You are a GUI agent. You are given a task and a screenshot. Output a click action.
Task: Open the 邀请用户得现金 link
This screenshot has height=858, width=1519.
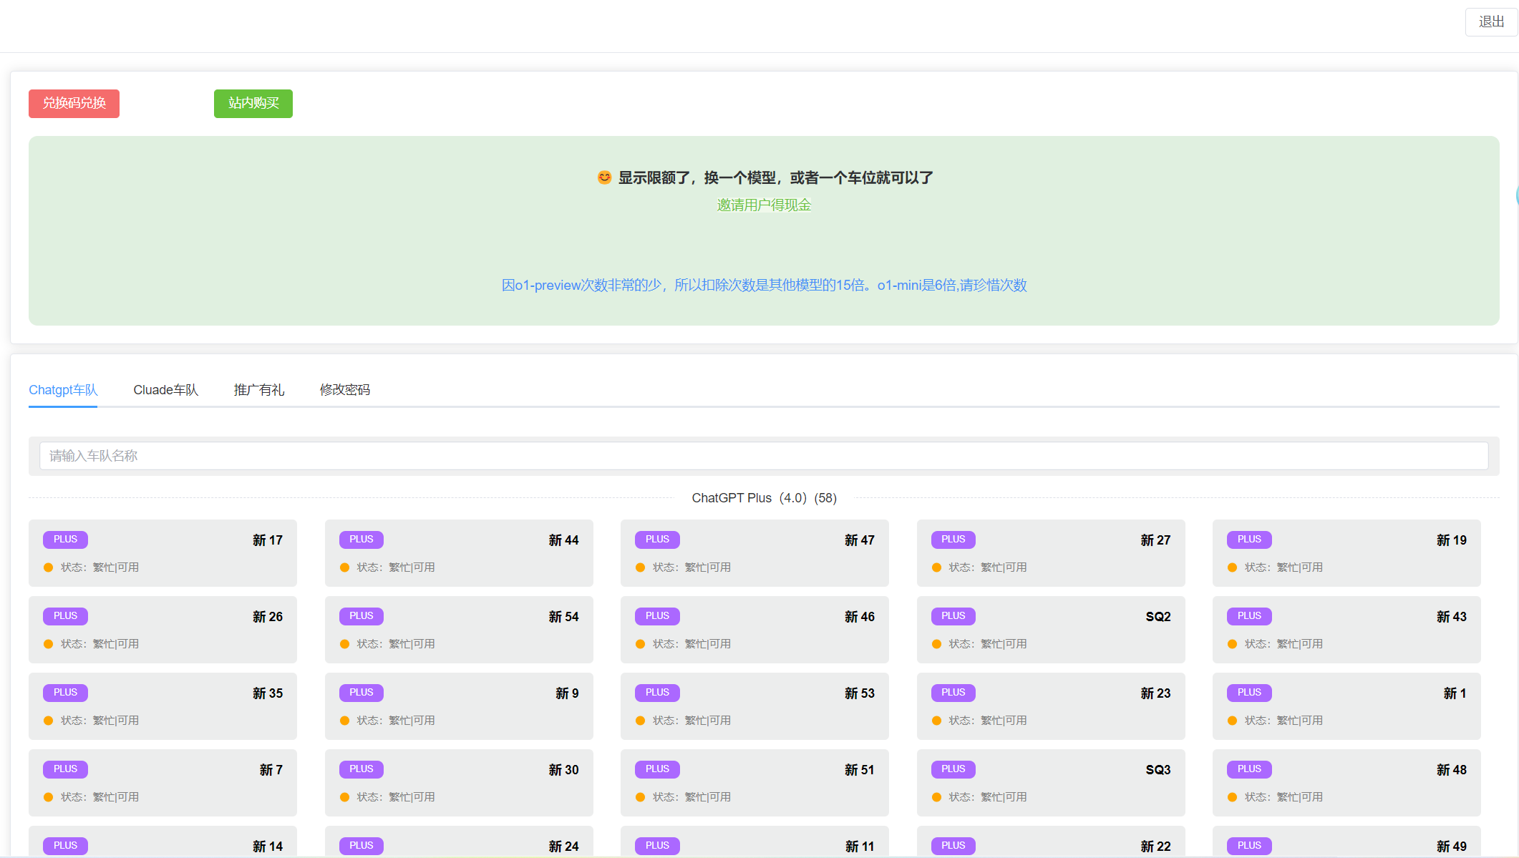click(764, 205)
